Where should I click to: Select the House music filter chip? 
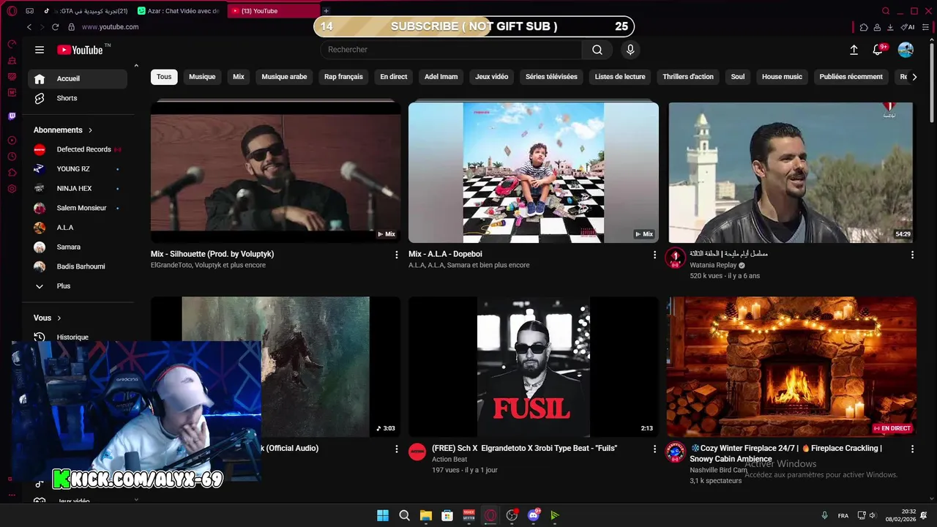pos(782,77)
